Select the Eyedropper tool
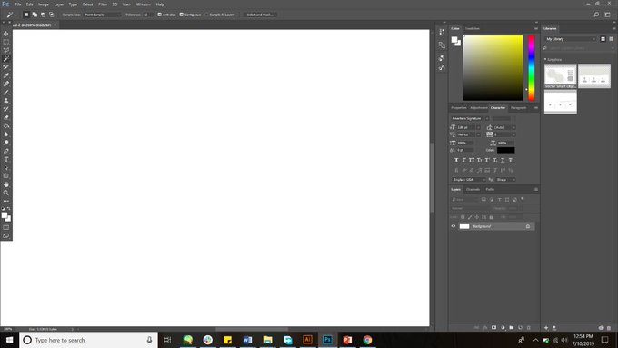 pos(6,75)
